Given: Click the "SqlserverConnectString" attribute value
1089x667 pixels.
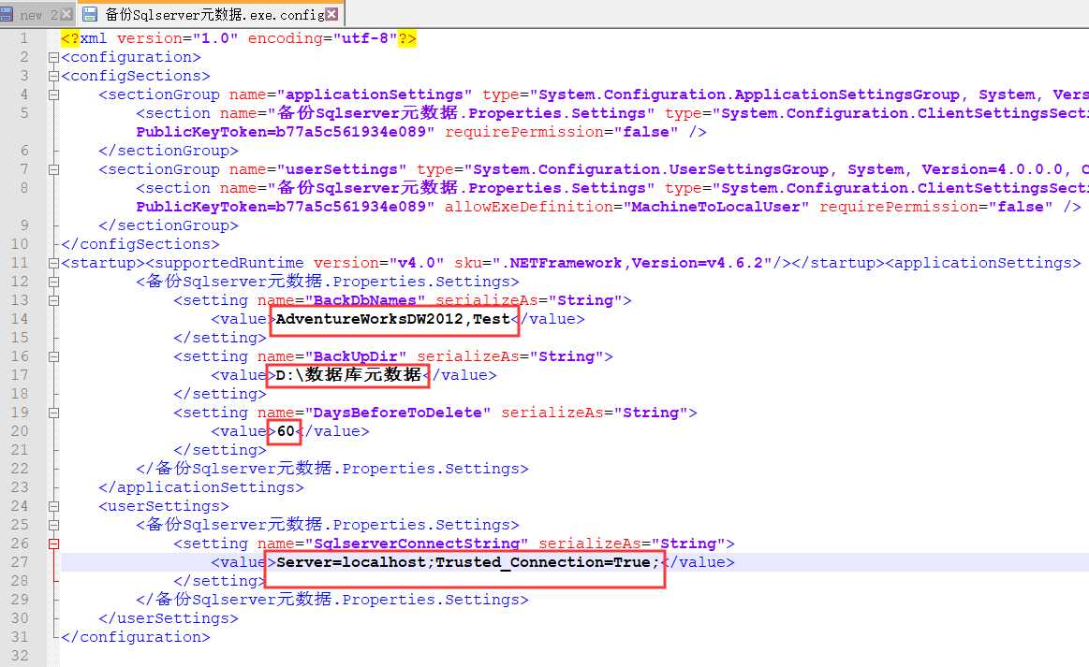Looking at the screenshot, I should [x=416, y=544].
